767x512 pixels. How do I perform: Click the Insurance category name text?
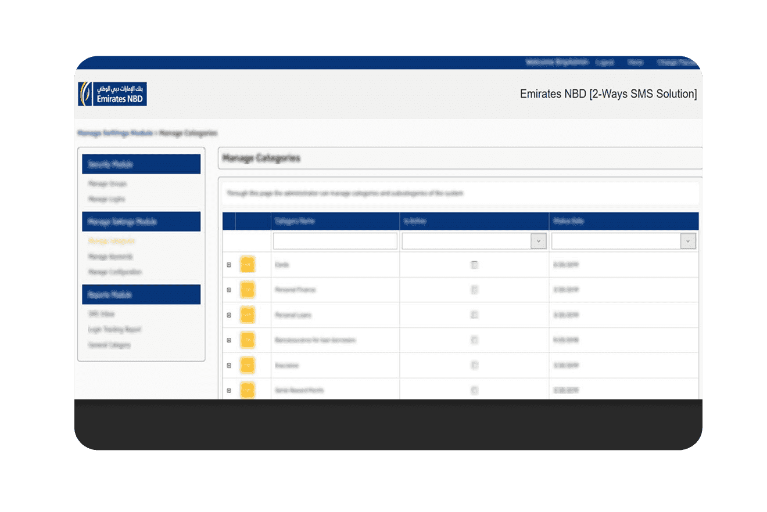coord(287,366)
